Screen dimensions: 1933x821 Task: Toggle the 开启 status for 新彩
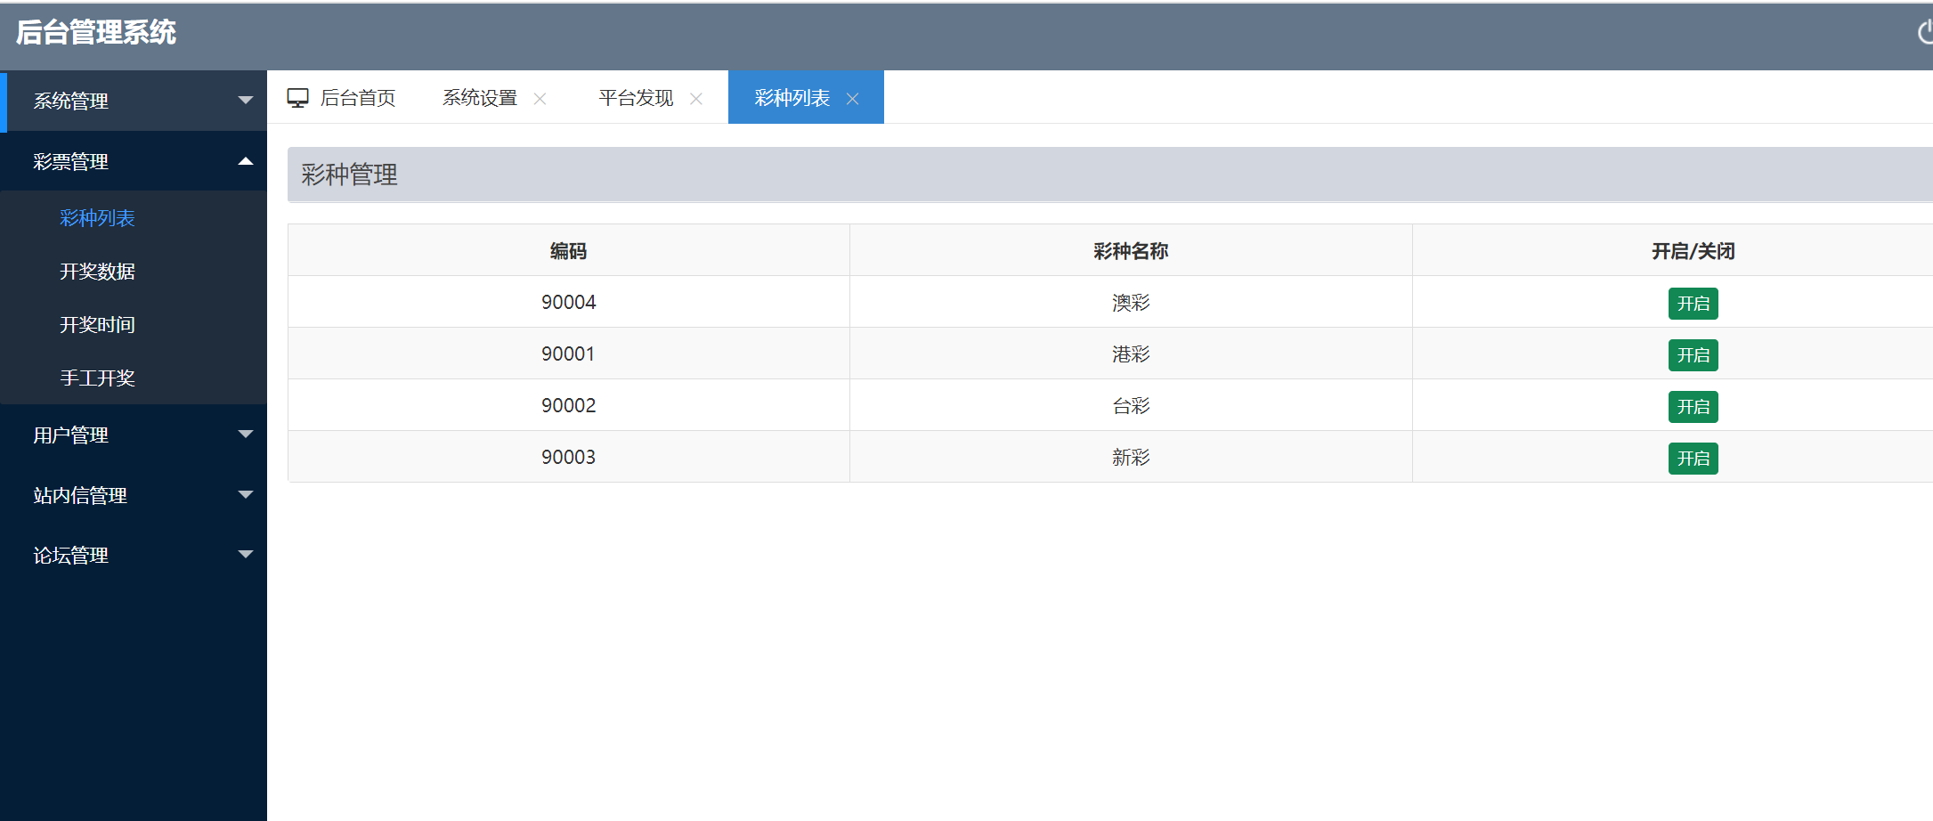pos(1692,459)
